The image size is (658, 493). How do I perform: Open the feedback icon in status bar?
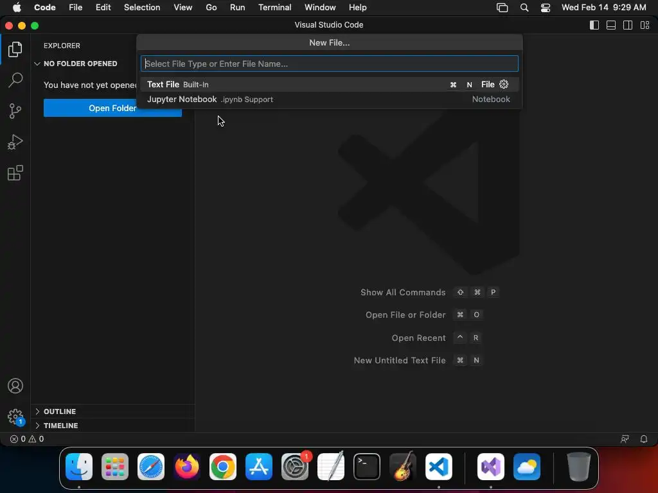coord(625,439)
